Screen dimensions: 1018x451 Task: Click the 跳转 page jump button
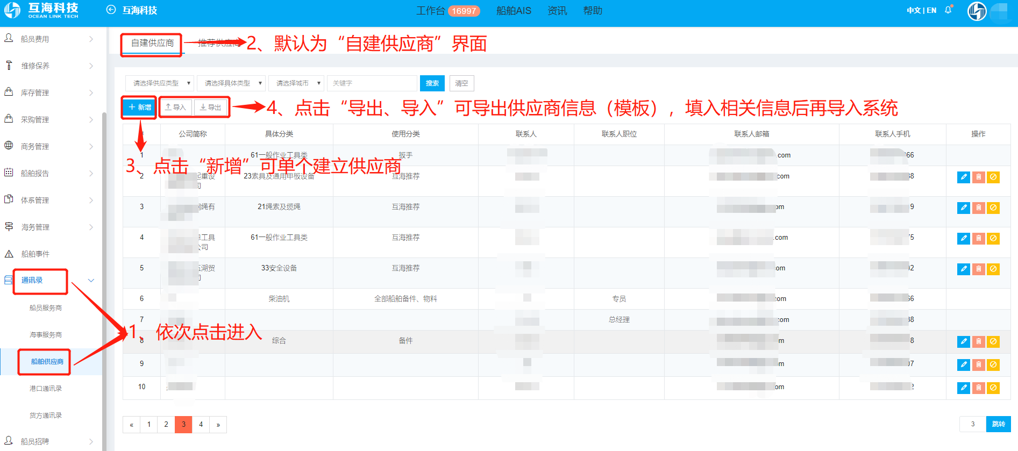(999, 424)
